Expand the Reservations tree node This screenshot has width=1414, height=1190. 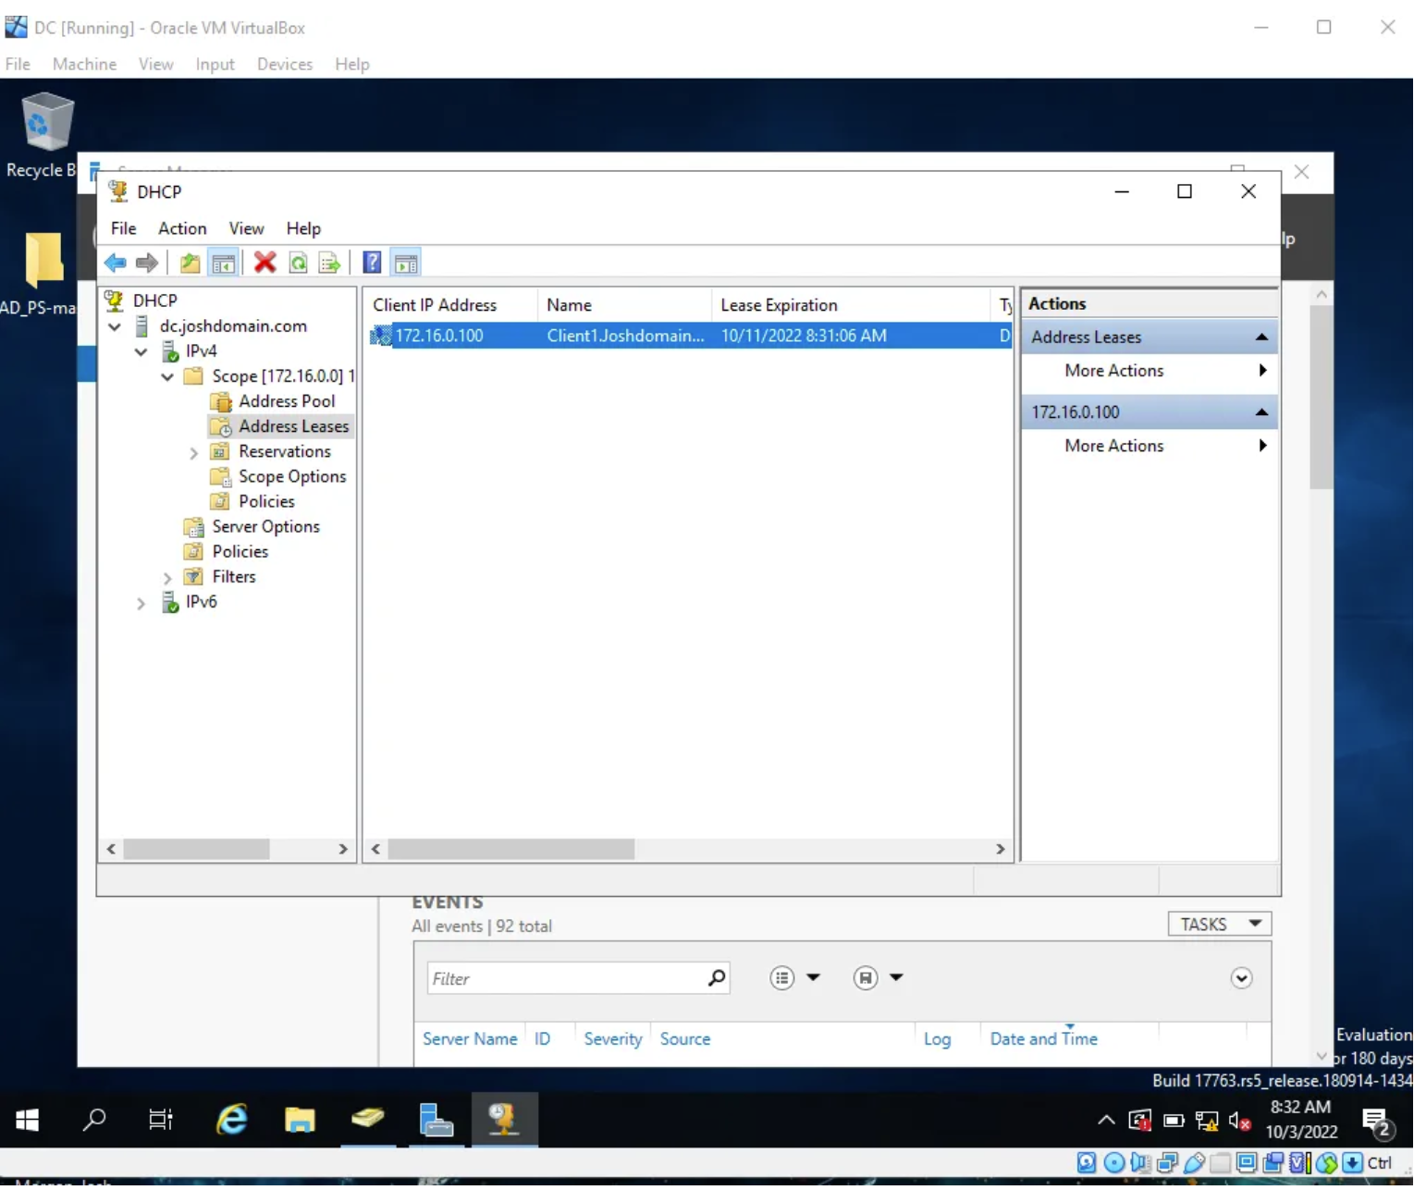click(x=193, y=453)
